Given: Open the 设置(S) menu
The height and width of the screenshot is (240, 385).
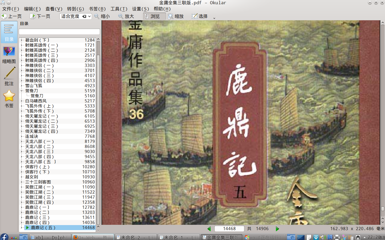Looking at the screenshot, I should click(141, 9).
